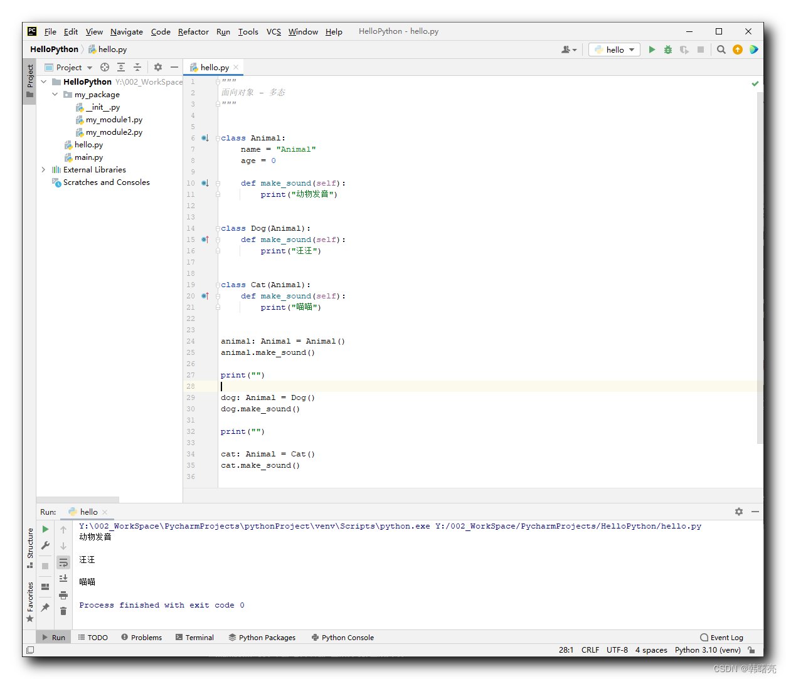
Task: Open the Refactor menu
Action: 193,31
